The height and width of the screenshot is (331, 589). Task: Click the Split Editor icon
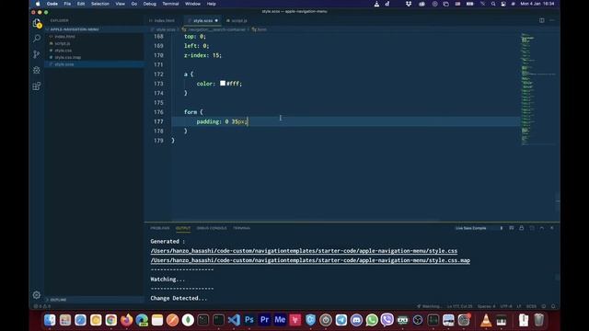pos(542,20)
